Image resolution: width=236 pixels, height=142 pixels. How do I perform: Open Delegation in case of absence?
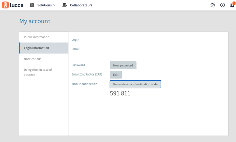tap(44, 72)
